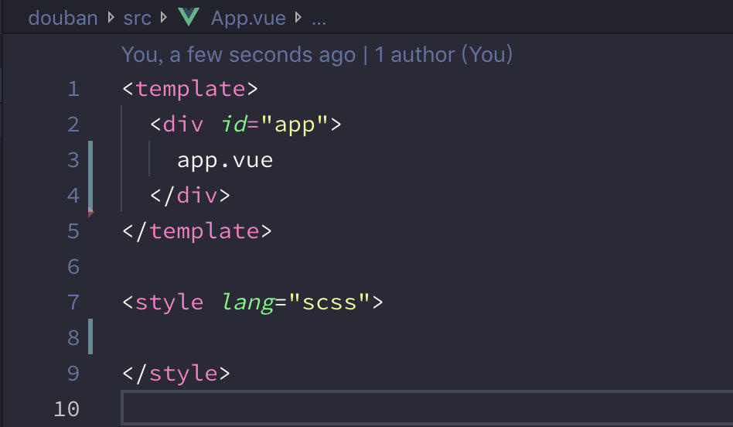Place cursor in app.vue text

tap(225, 161)
